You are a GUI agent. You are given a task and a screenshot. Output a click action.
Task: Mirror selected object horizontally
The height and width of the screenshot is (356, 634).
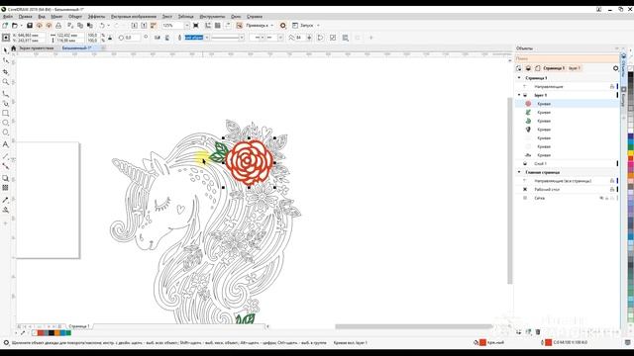[158, 38]
